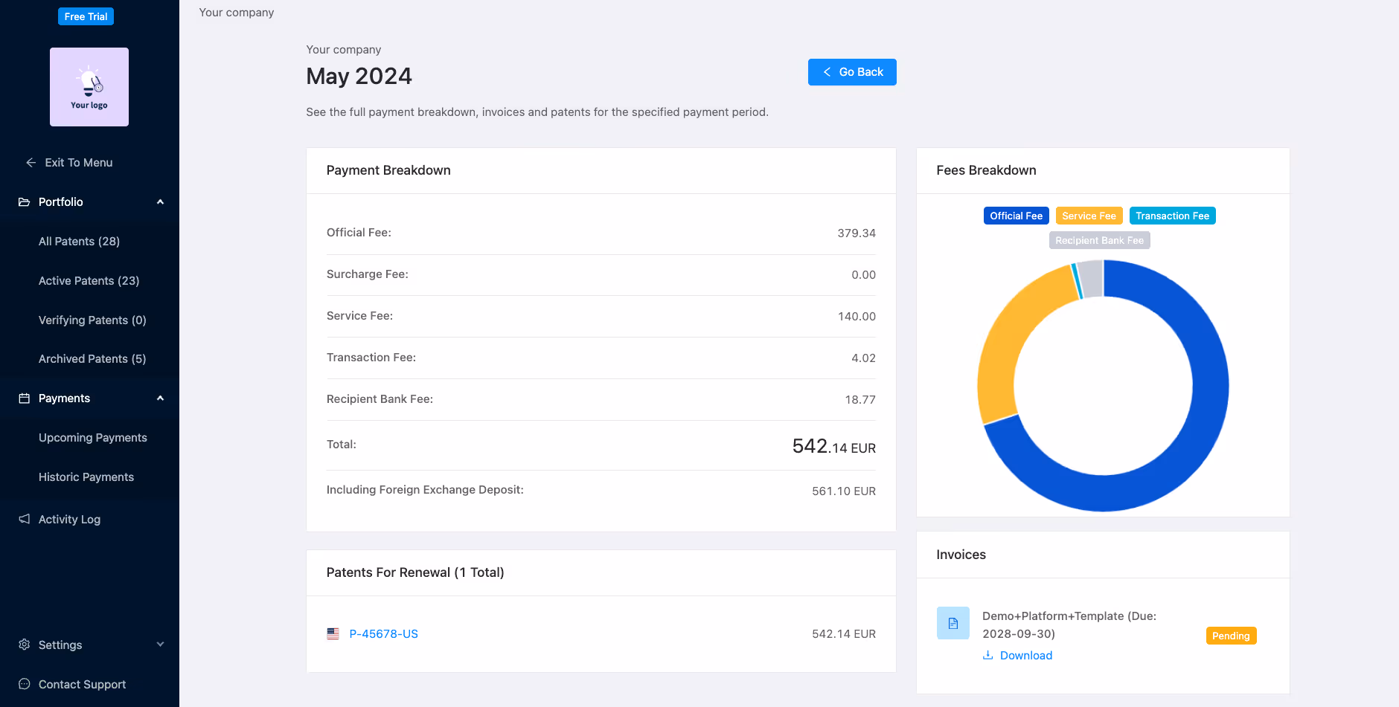The height and width of the screenshot is (707, 1399).
Task: Toggle the Recipient Bank Fee legend chip
Action: pos(1100,240)
